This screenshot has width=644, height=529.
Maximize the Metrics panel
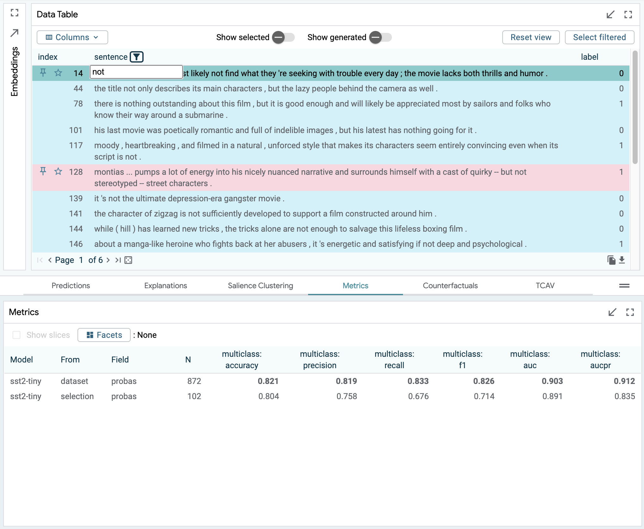pos(630,312)
